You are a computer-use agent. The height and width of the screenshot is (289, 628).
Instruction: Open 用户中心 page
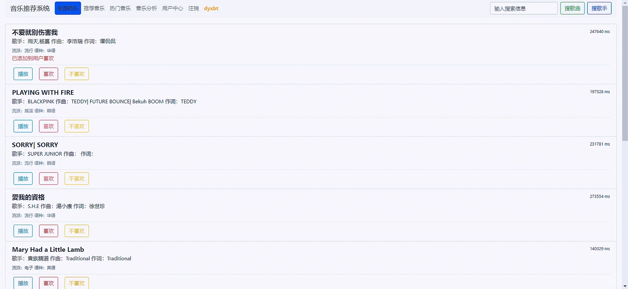(x=172, y=8)
